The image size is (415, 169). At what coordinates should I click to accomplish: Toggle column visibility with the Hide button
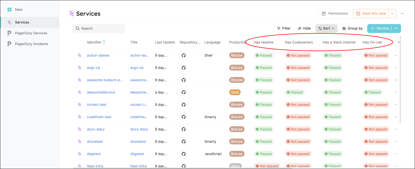304,28
